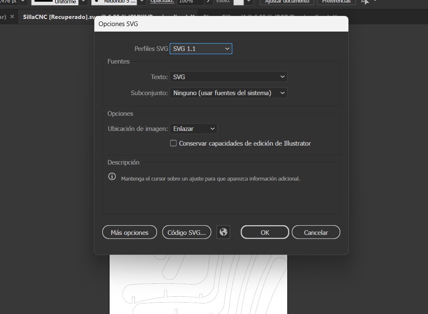This screenshot has width=428, height=314.
Task: Click the Más opciones button
Action: [130, 232]
